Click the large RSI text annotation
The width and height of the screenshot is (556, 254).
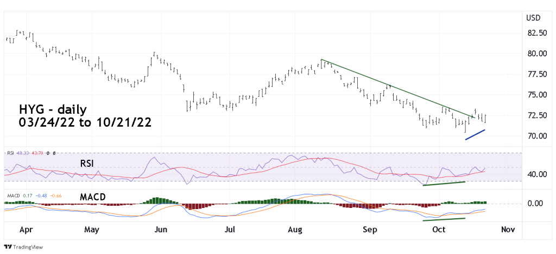[89, 161]
